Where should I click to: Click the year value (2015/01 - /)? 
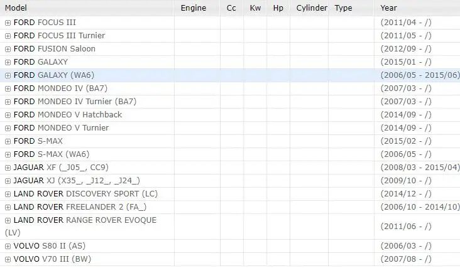(x=406, y=62)
